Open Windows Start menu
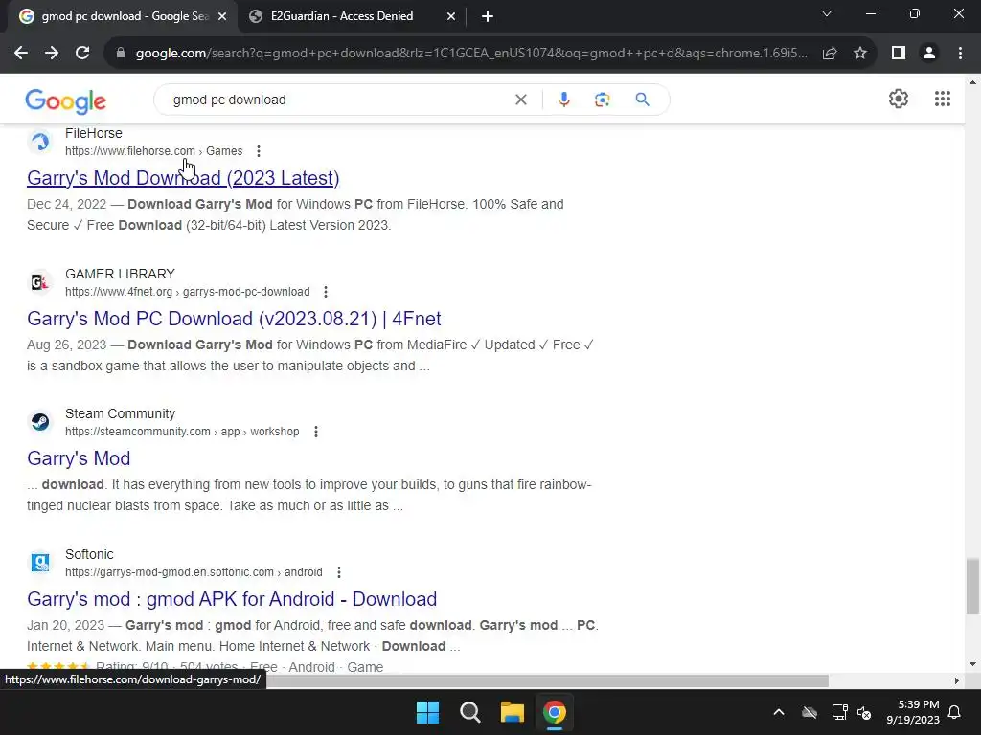981x735 pixels. (428, 712)
